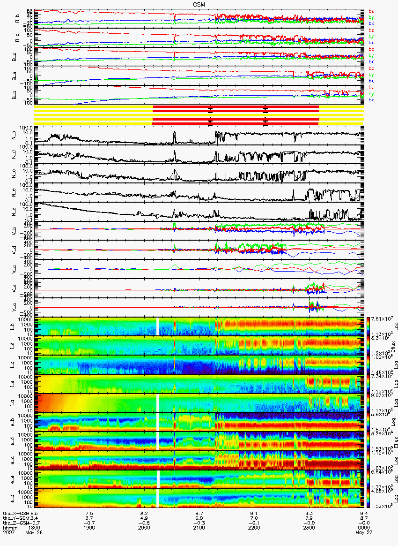Click the V_b velocity axis label
398x546 pixels.
click(15, 231)
